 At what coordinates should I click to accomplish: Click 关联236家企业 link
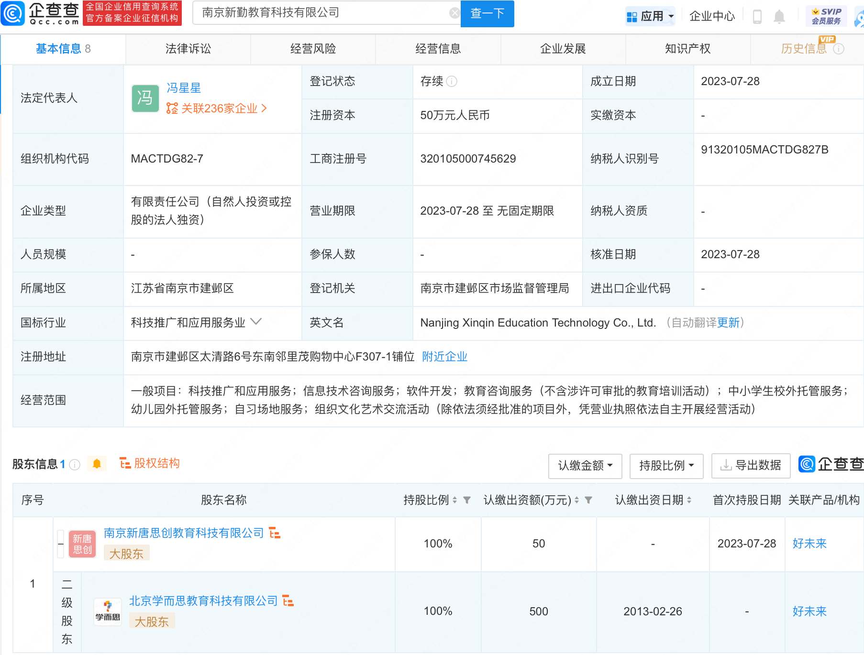217,109
